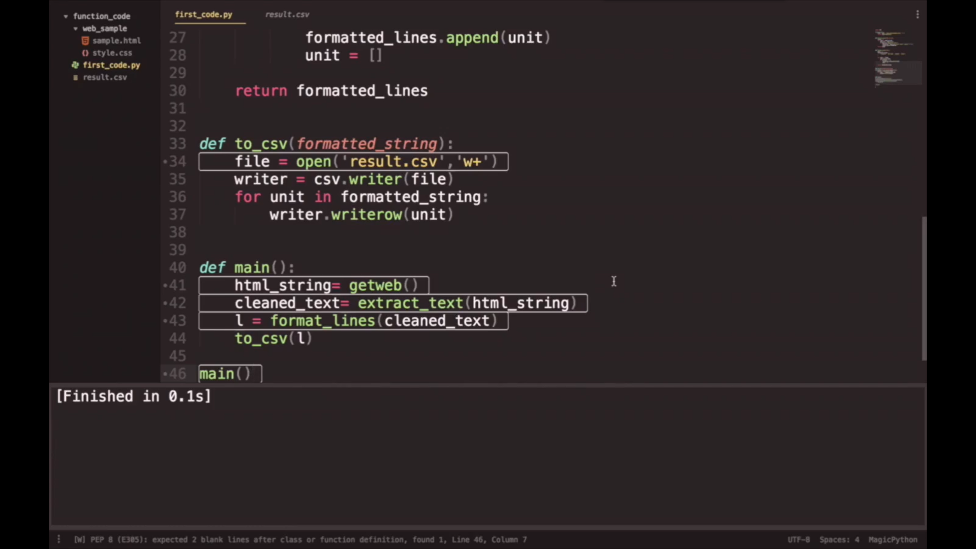Screen dimensions: 976x549
Task: Click the PEP 8 warning message in status bar
Action: [x=300, y=539]
